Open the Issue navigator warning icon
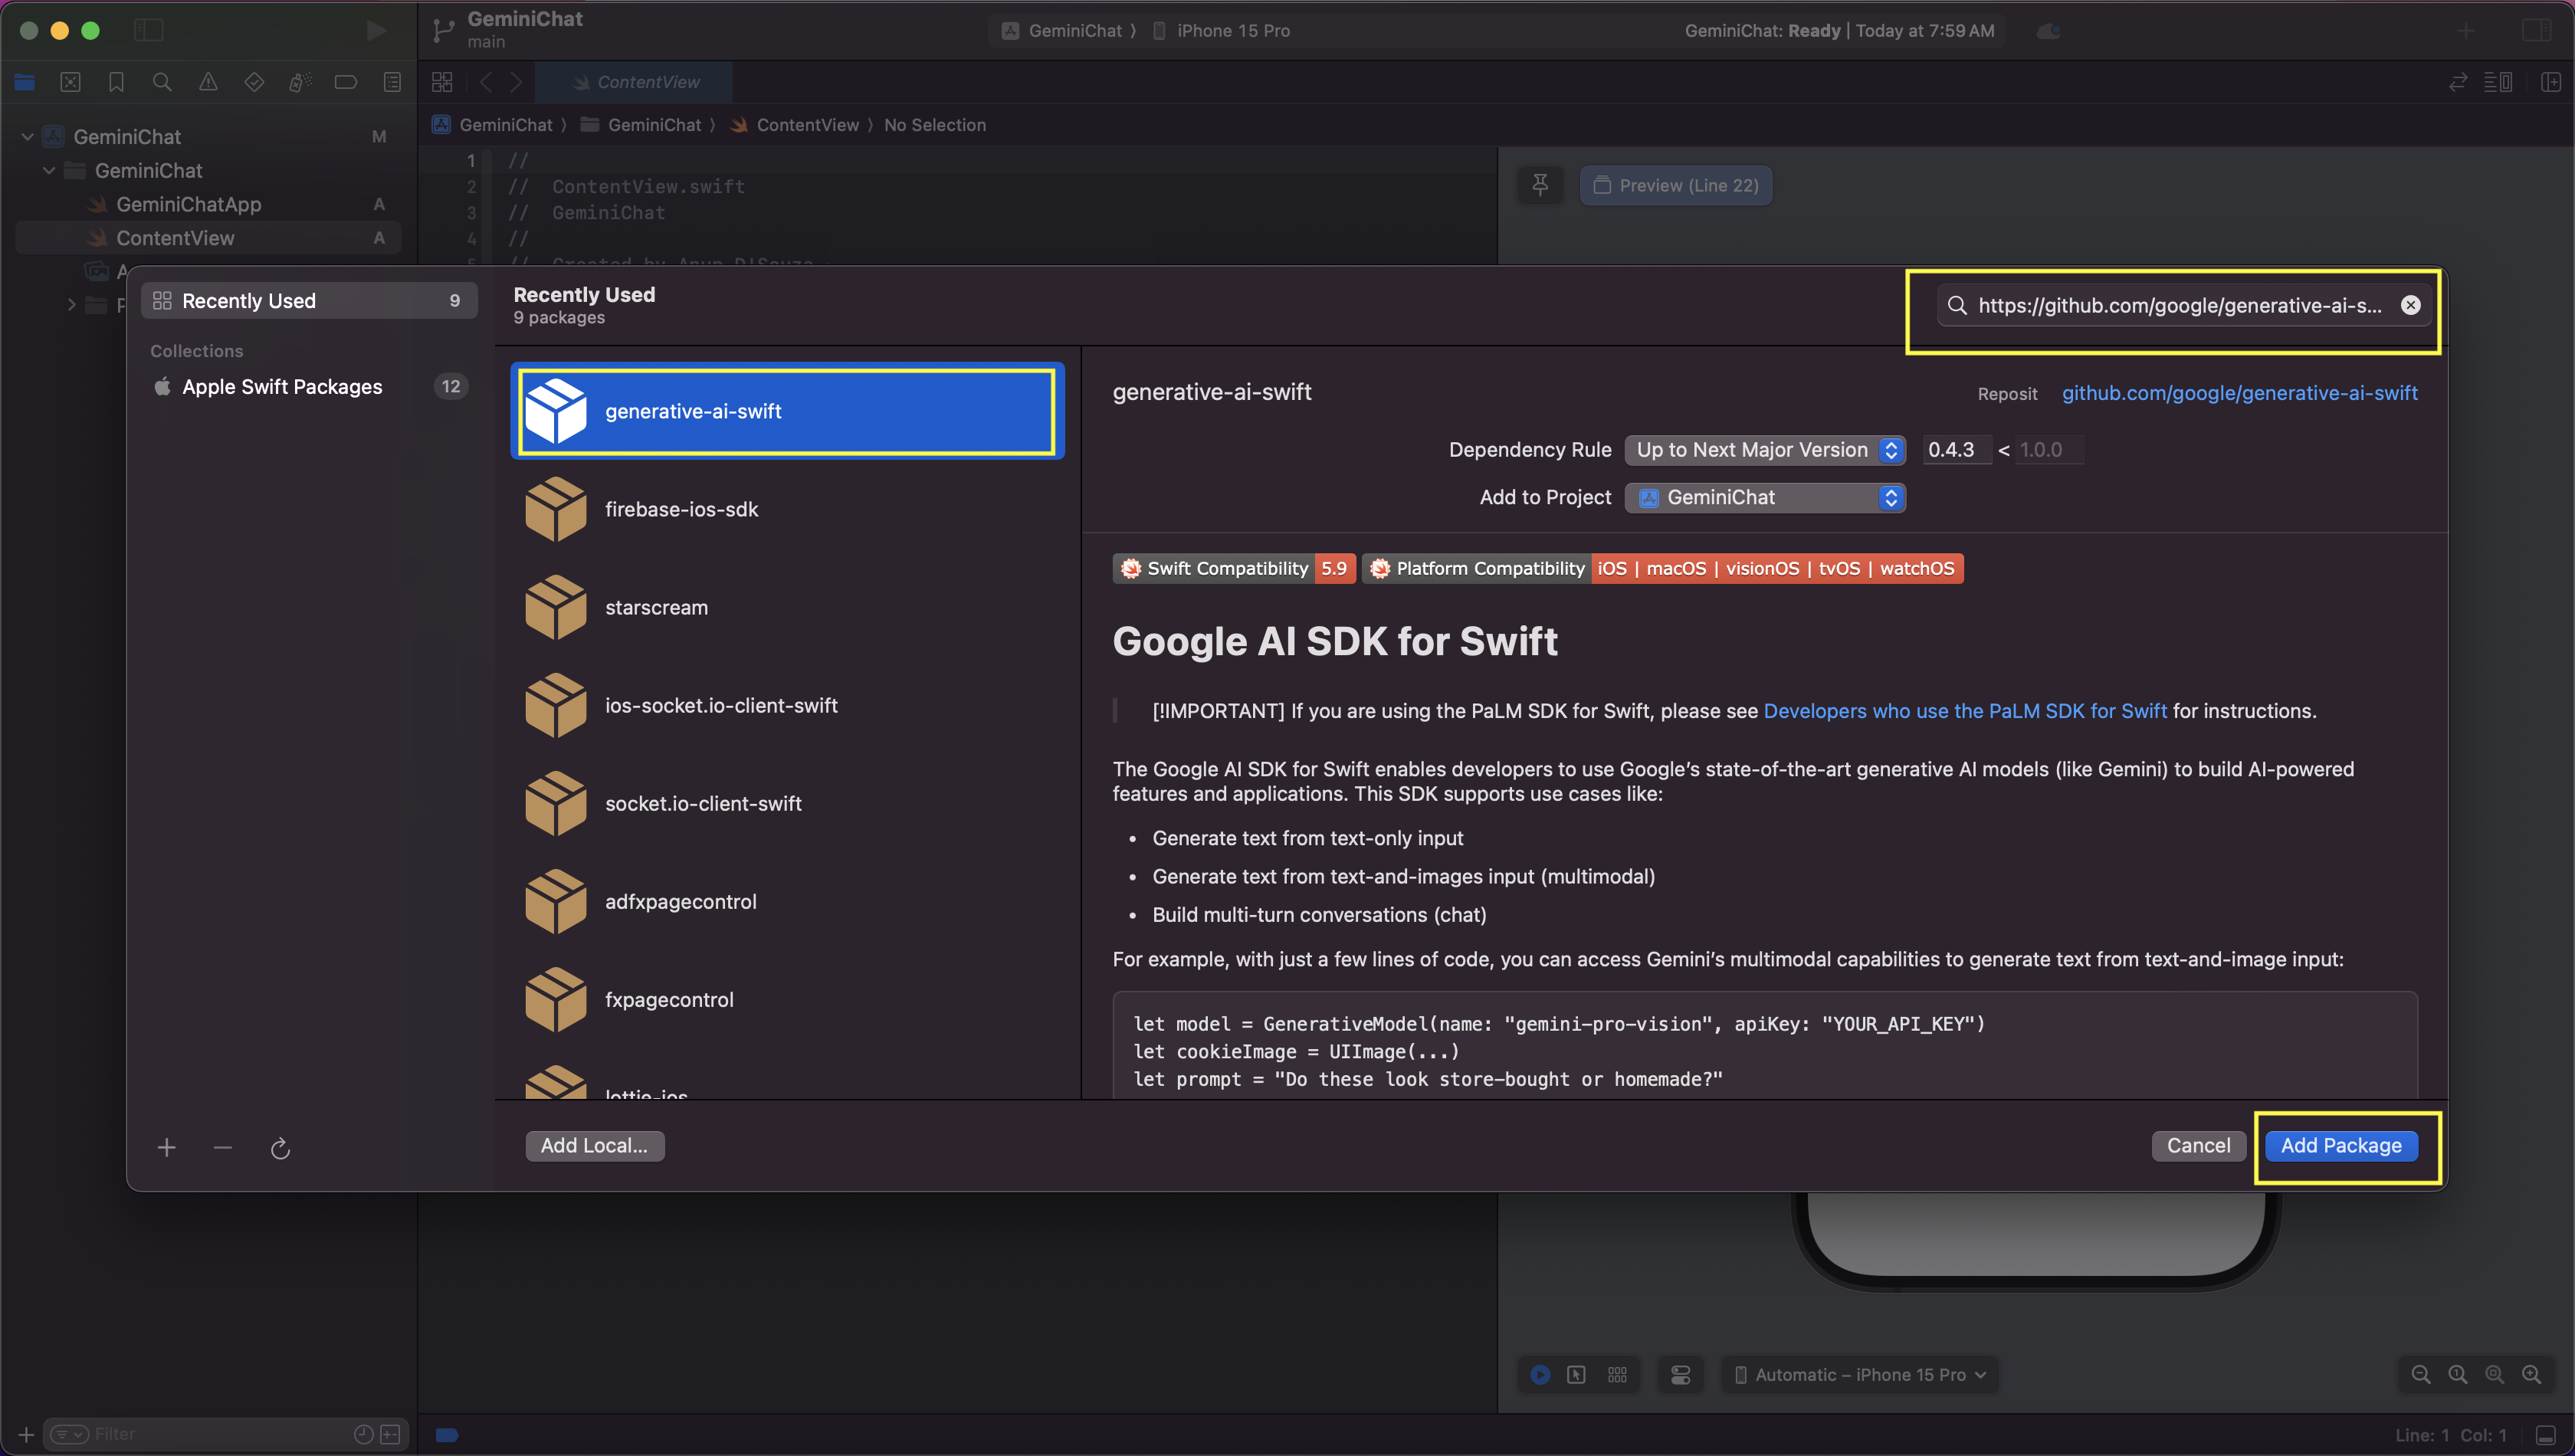The width and height of the screenshot is (2575, 1456). (208, 82)
